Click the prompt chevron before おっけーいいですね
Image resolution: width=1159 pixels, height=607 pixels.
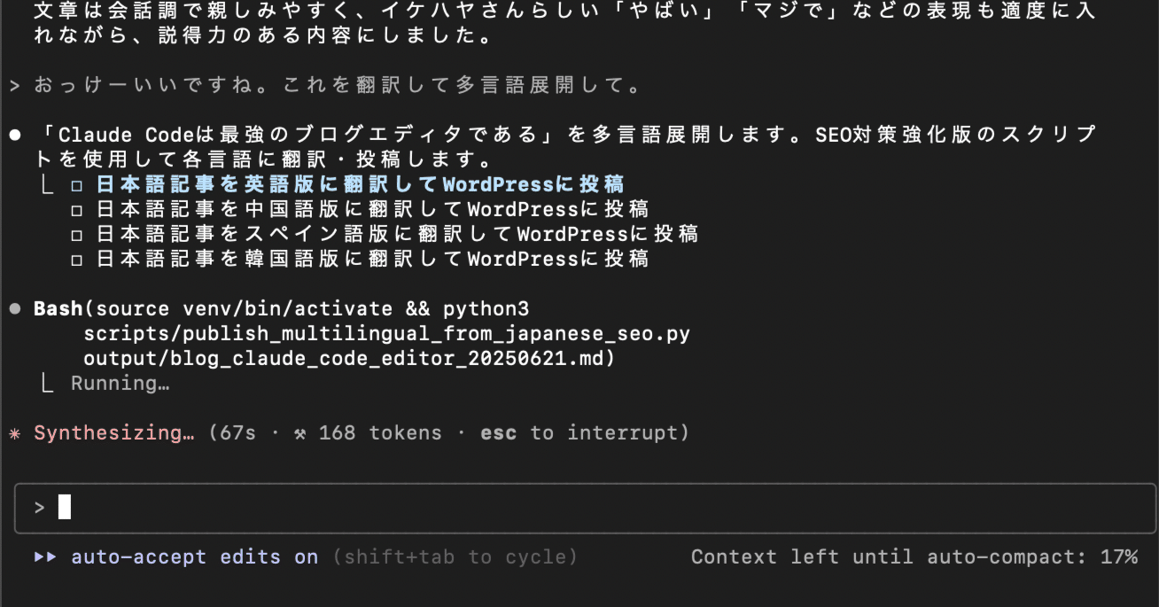coord(14,85)
